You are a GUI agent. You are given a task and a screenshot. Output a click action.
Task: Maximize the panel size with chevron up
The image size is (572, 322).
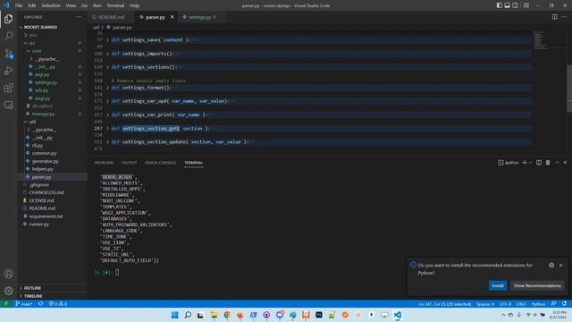pyautogui.click(x=557, y=163)
